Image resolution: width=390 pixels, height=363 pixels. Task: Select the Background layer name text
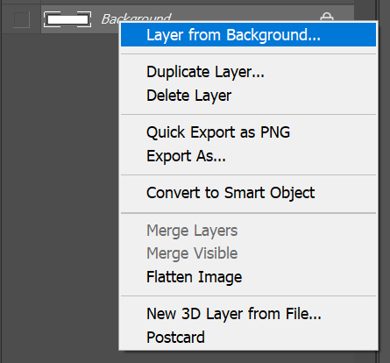[x=137, y=18]
